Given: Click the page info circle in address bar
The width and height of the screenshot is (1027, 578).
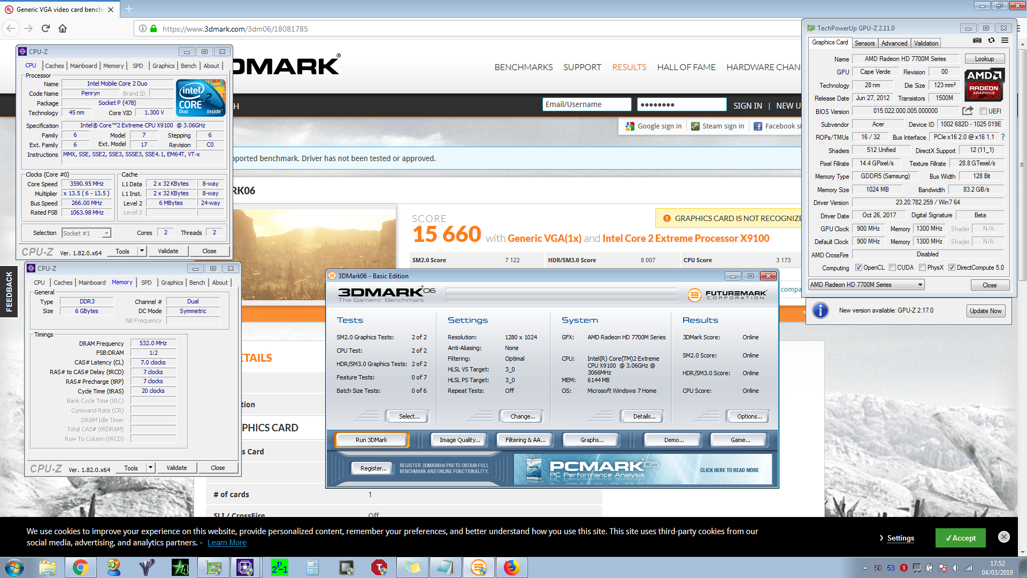Looking at the screenshot, I should tap(143, 29).
